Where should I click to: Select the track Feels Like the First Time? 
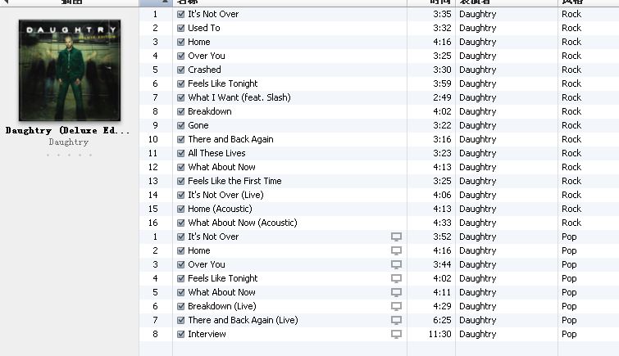[234, 181]
